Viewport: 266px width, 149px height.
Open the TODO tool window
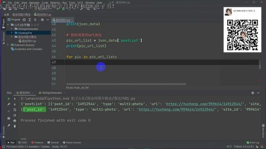click(x=22, y=142)
